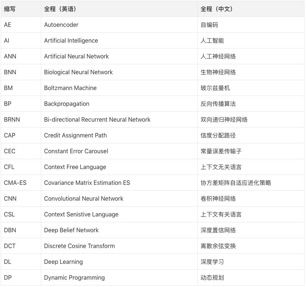Select the Backpropagation cell
Viewport: 306px width, 287px height.
[119, 104]
